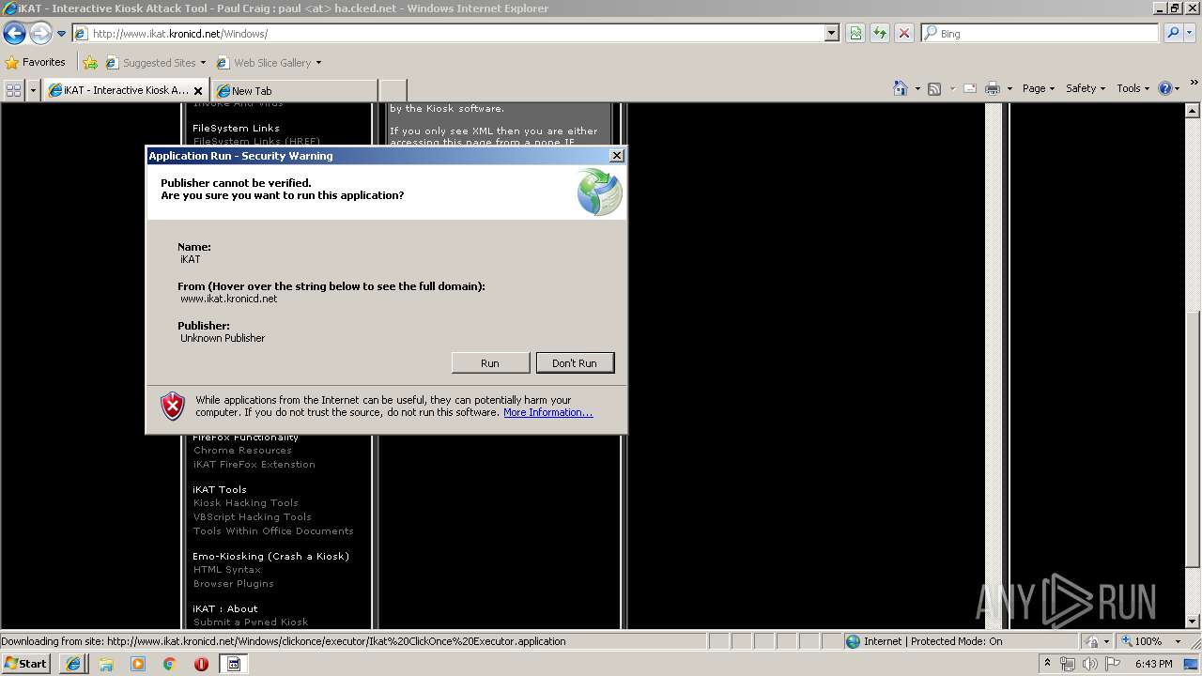This screenshot has width=1202, height=676.
Task: Open Submit a Pwned Kiosk link
Action: click(x=251, y=622)
